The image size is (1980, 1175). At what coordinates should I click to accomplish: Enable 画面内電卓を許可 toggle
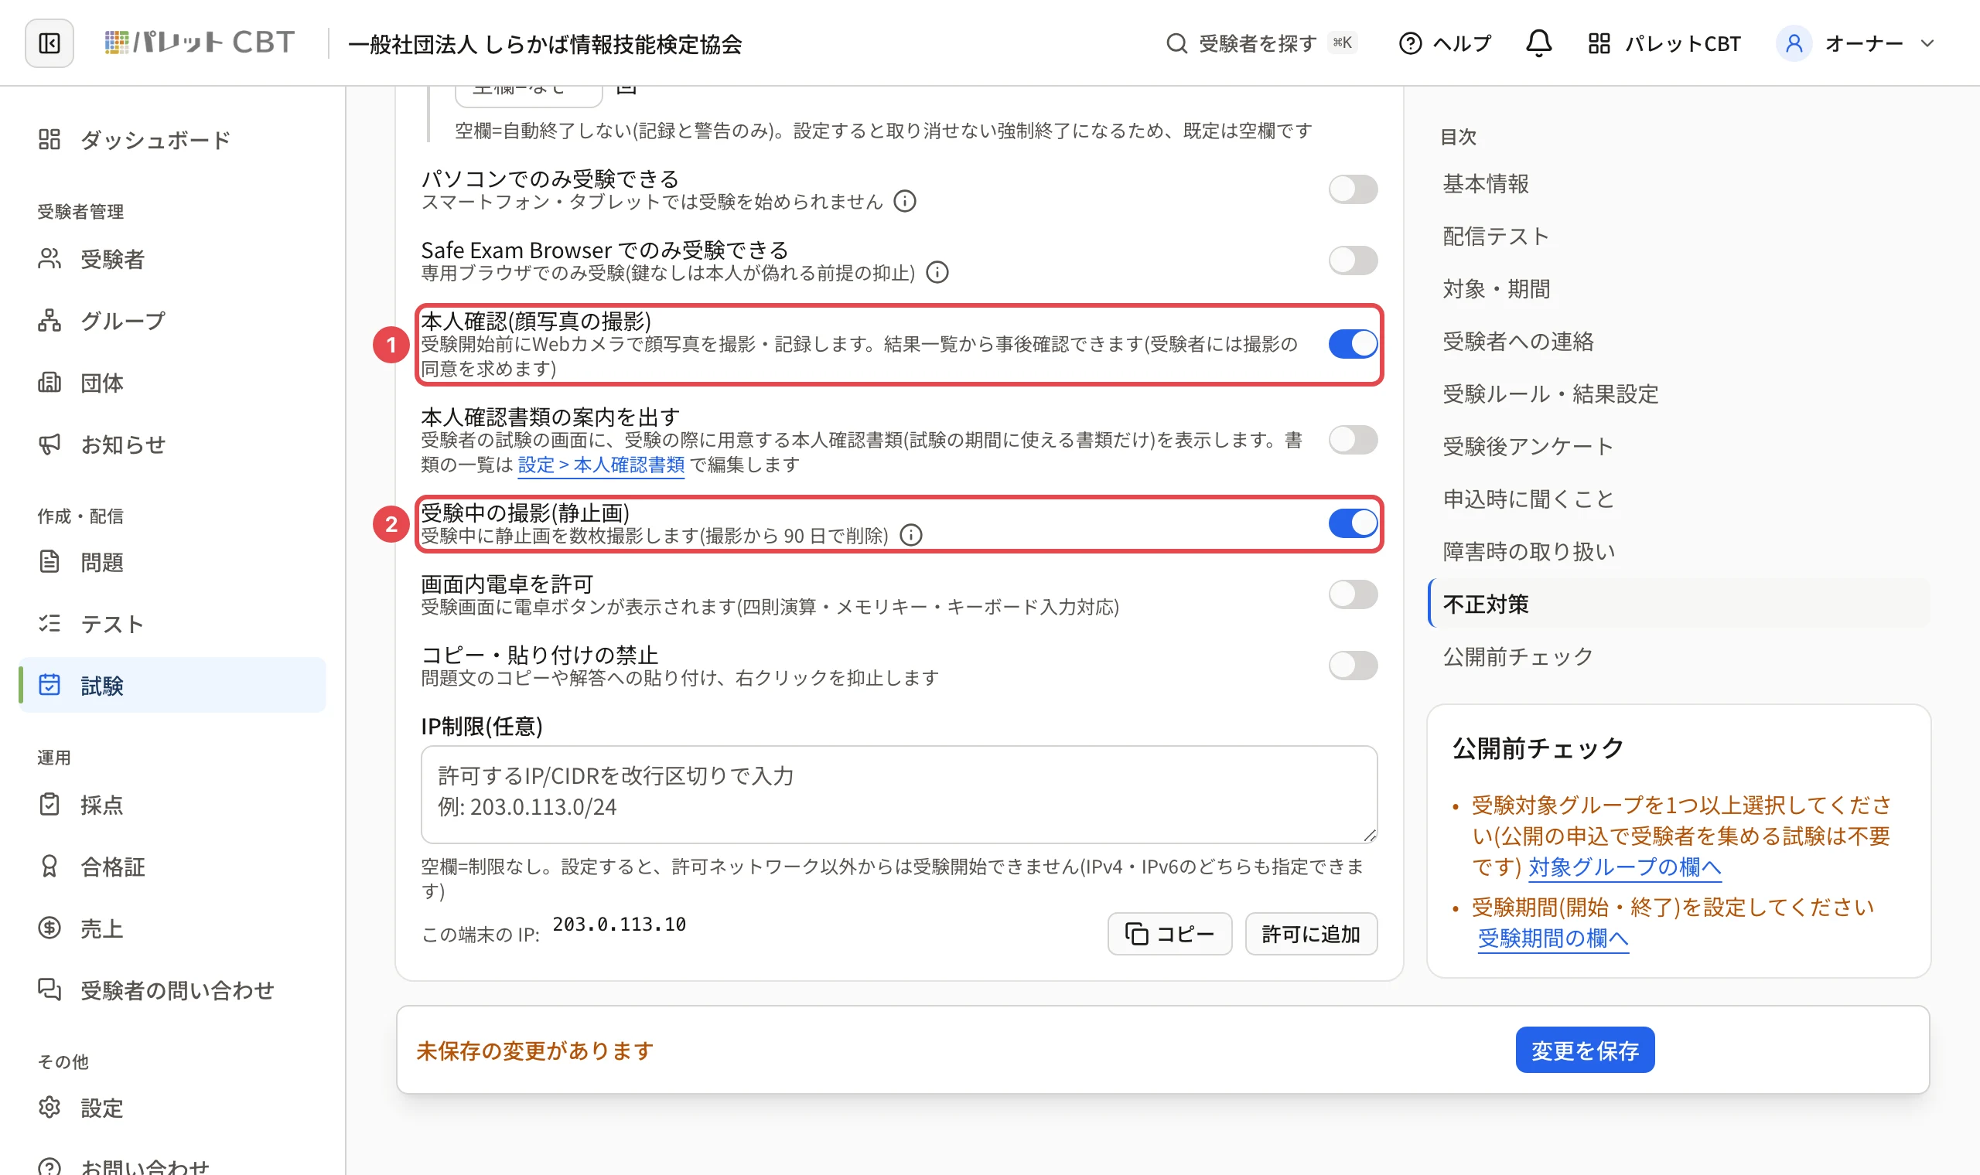[x=1353, y=594]
